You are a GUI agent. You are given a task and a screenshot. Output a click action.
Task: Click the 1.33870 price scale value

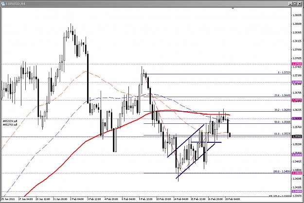pos(297,196)
